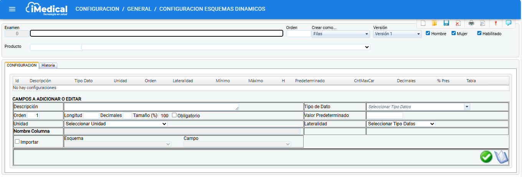
Task: Confirm field with green checkmark icon
Action: tap(486, 157)
